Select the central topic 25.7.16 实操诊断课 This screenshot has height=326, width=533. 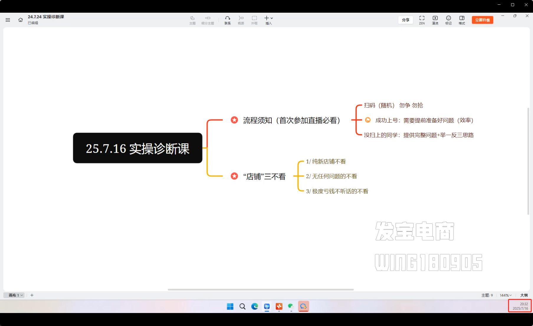coord(137,148)
